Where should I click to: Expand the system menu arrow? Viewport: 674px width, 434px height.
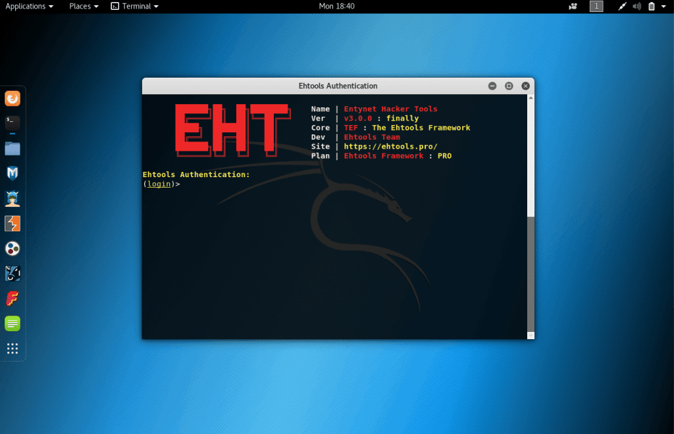663,7
